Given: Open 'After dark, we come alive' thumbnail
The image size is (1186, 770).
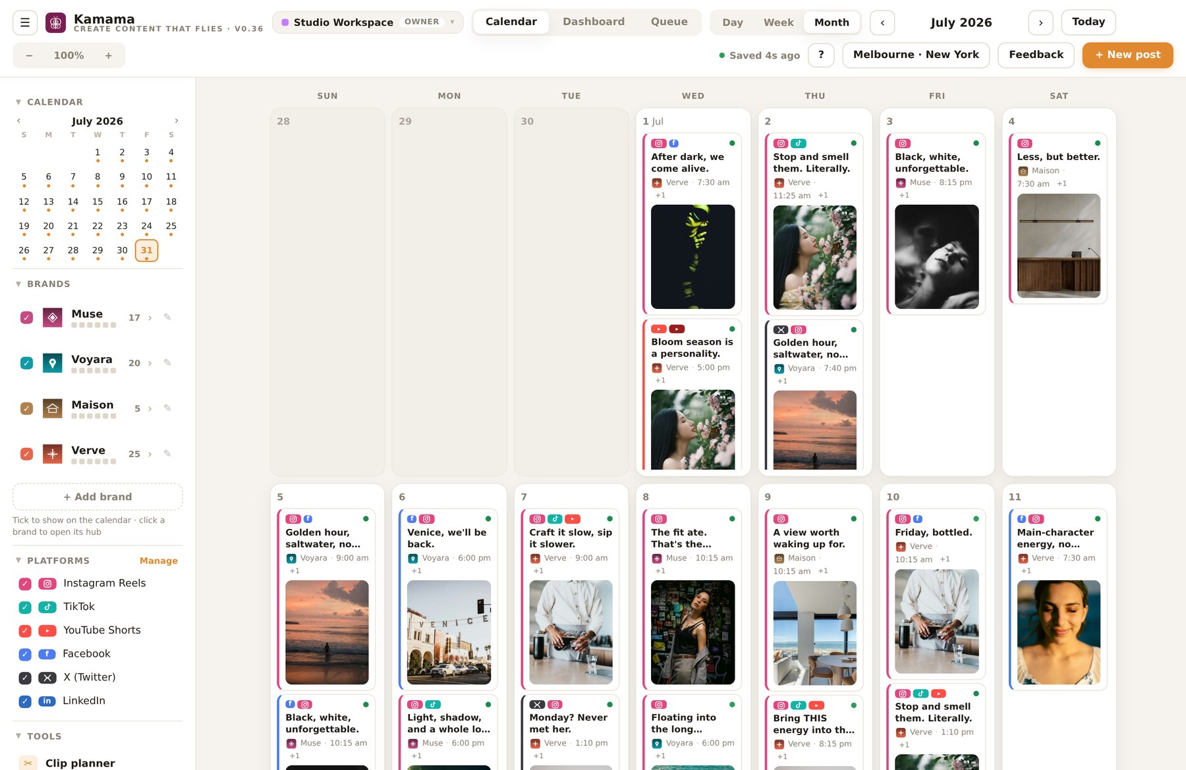Looking at the screenshot, I should point(692,257).
